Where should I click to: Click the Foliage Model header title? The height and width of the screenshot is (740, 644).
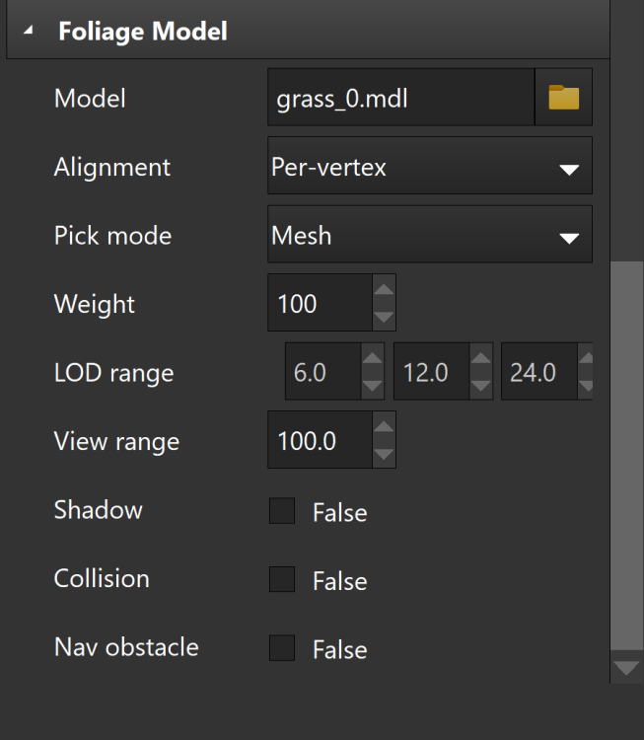tap(143, 32)
